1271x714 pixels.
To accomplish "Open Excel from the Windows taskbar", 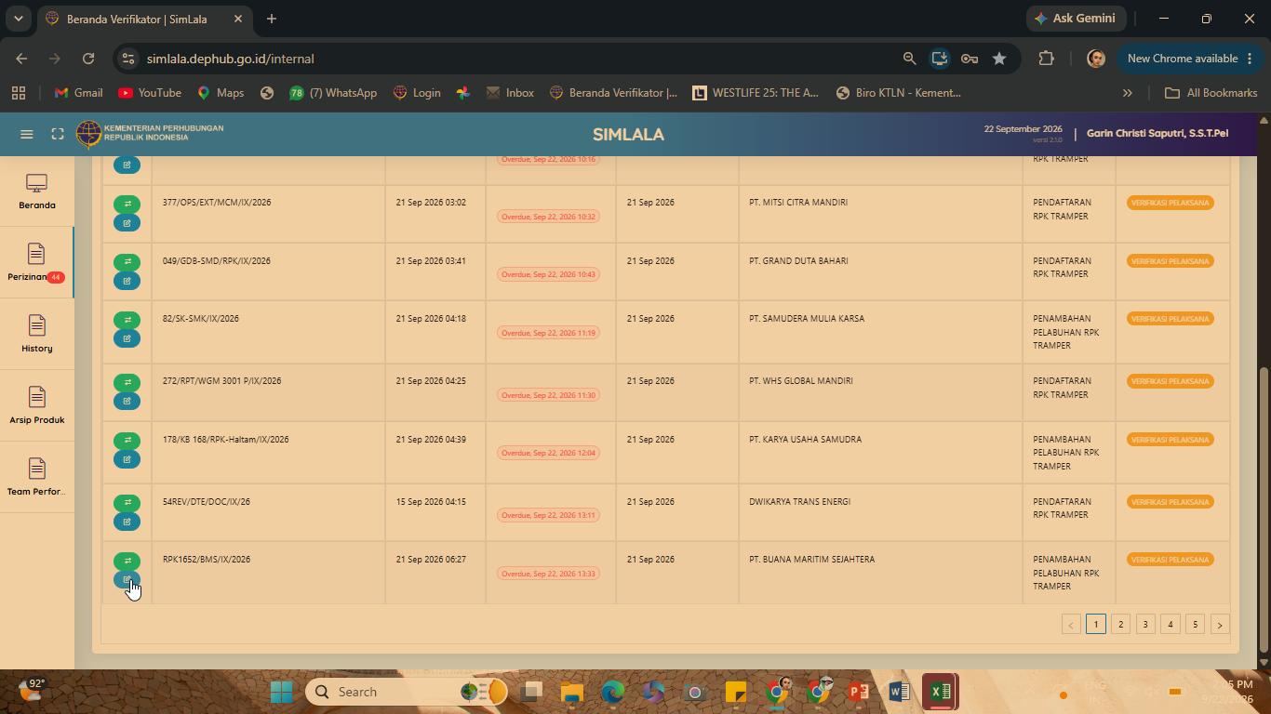I will tap(940, 692).
